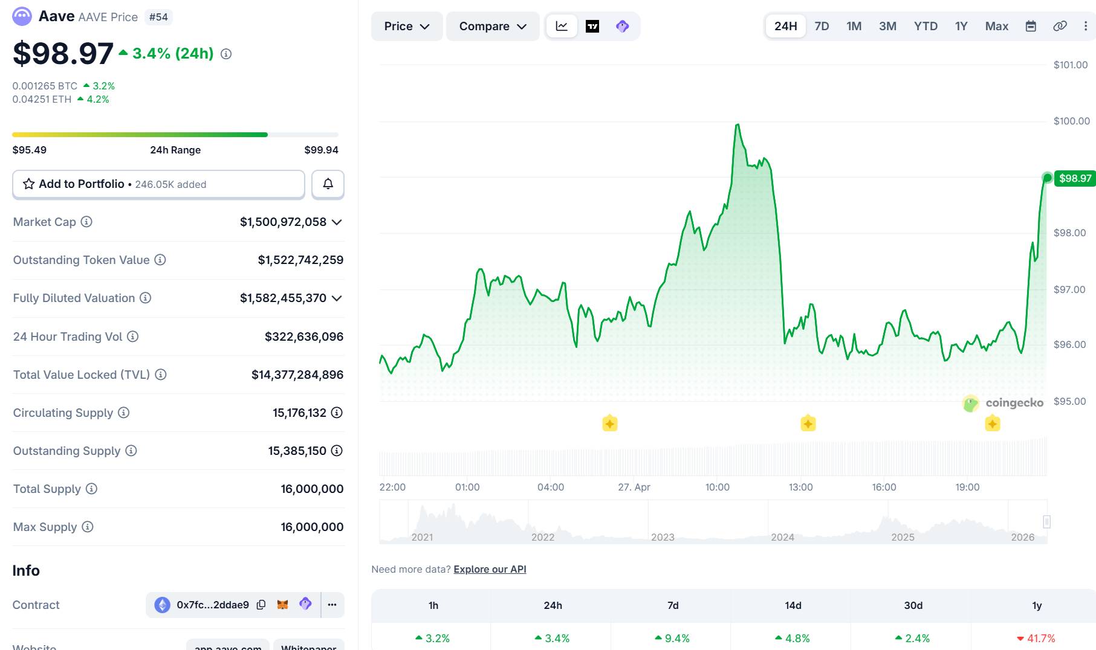Screen dimensions: 1096x650
Task: Select the Max timeframe tab
Action: [996, 26]
